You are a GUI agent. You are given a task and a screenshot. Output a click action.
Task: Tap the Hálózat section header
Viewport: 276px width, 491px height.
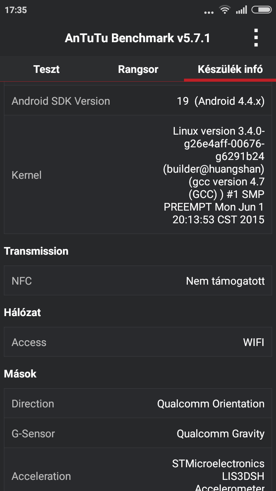[x=22, y=312]
